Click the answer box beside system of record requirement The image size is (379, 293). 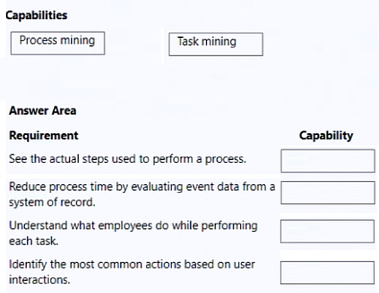pos(328,193)
